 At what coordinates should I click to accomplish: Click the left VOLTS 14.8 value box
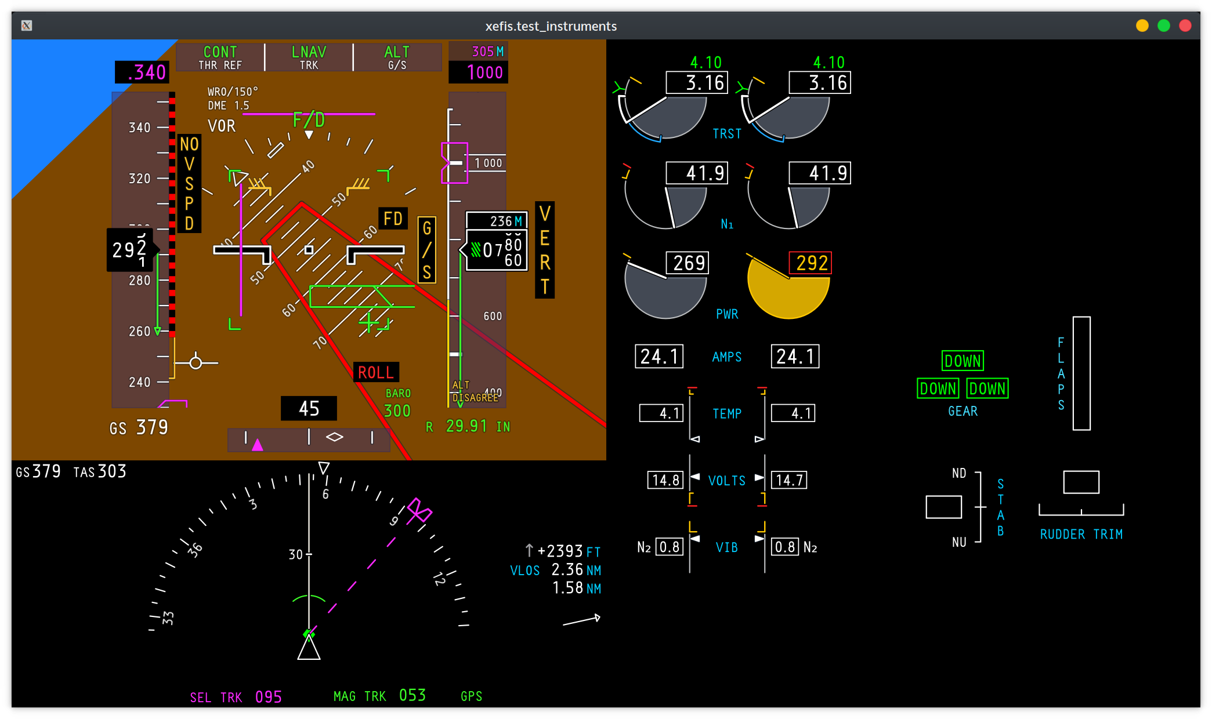pyautogui.click(x=665, y=480)
